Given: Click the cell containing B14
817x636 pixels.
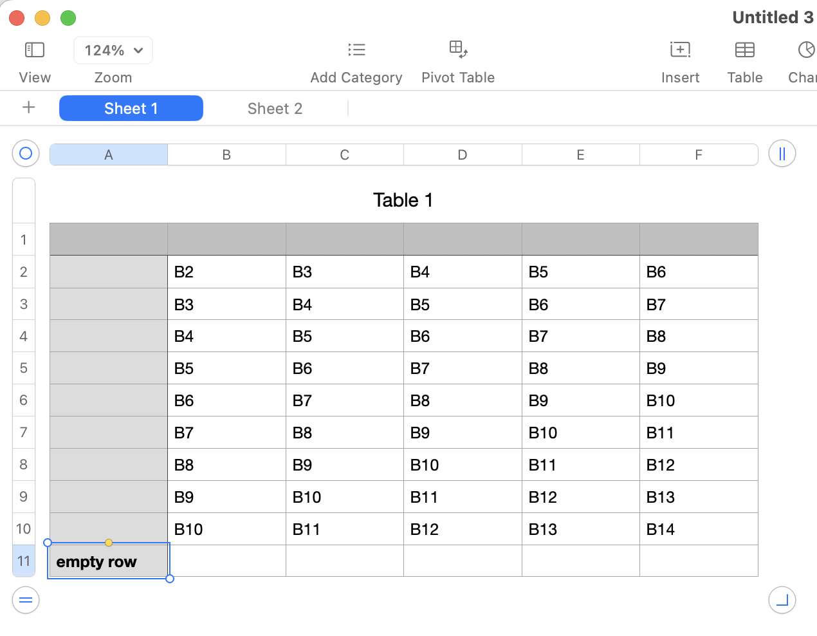Looking at the screenshot, I should click(x=699, y=529).
